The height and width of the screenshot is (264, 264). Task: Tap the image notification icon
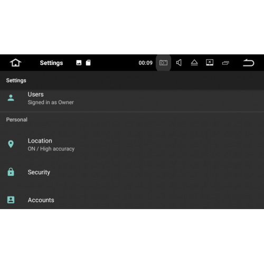79,63
